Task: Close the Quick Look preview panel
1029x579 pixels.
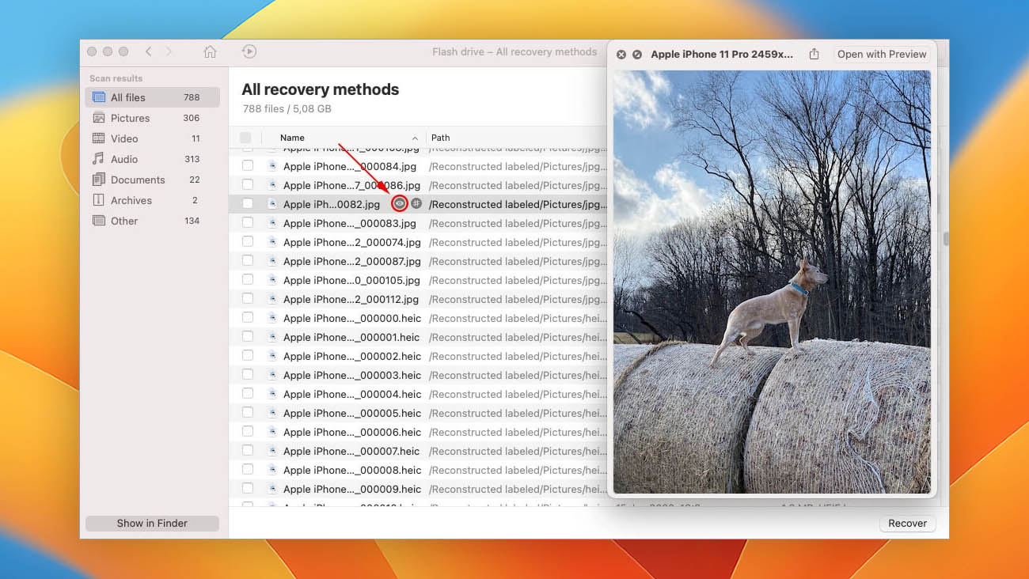Action: point(621,55)
